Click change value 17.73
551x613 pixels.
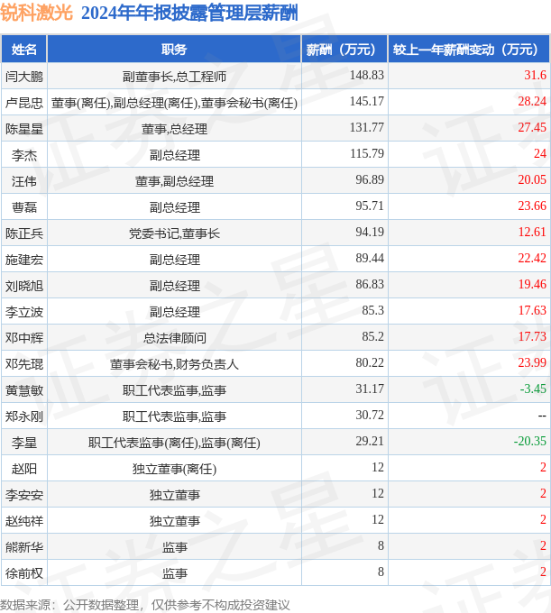(x=532, y=337)
